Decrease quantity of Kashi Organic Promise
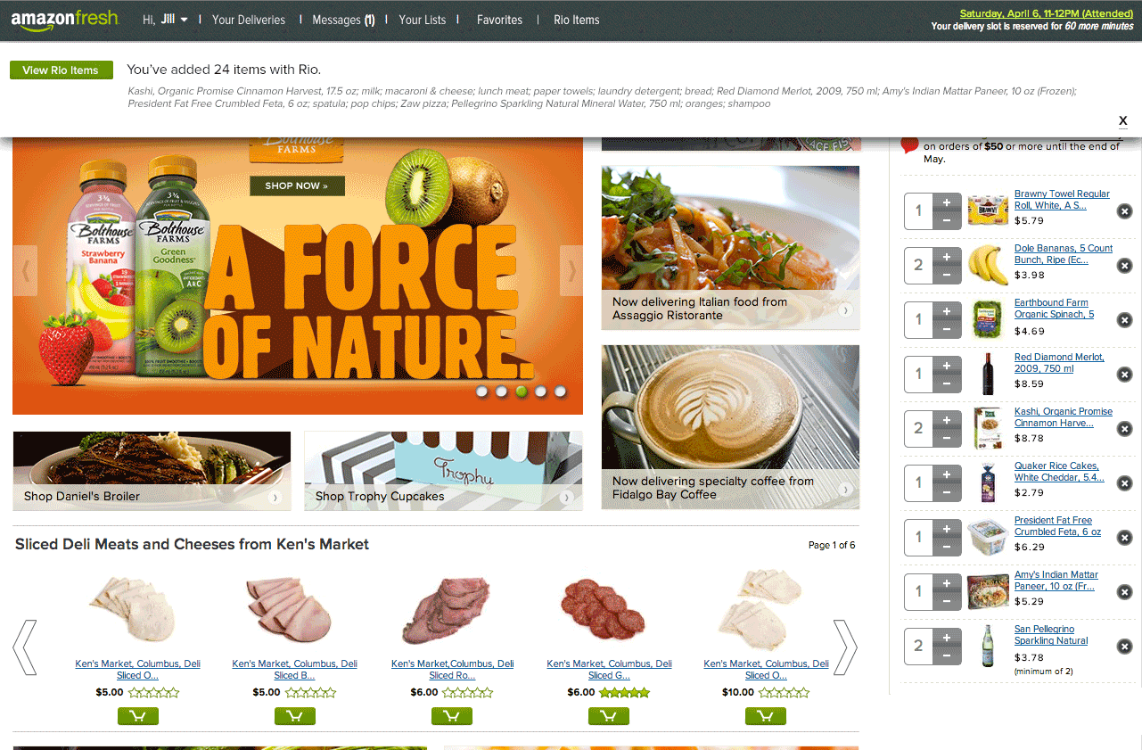 (x=946, y=438)
